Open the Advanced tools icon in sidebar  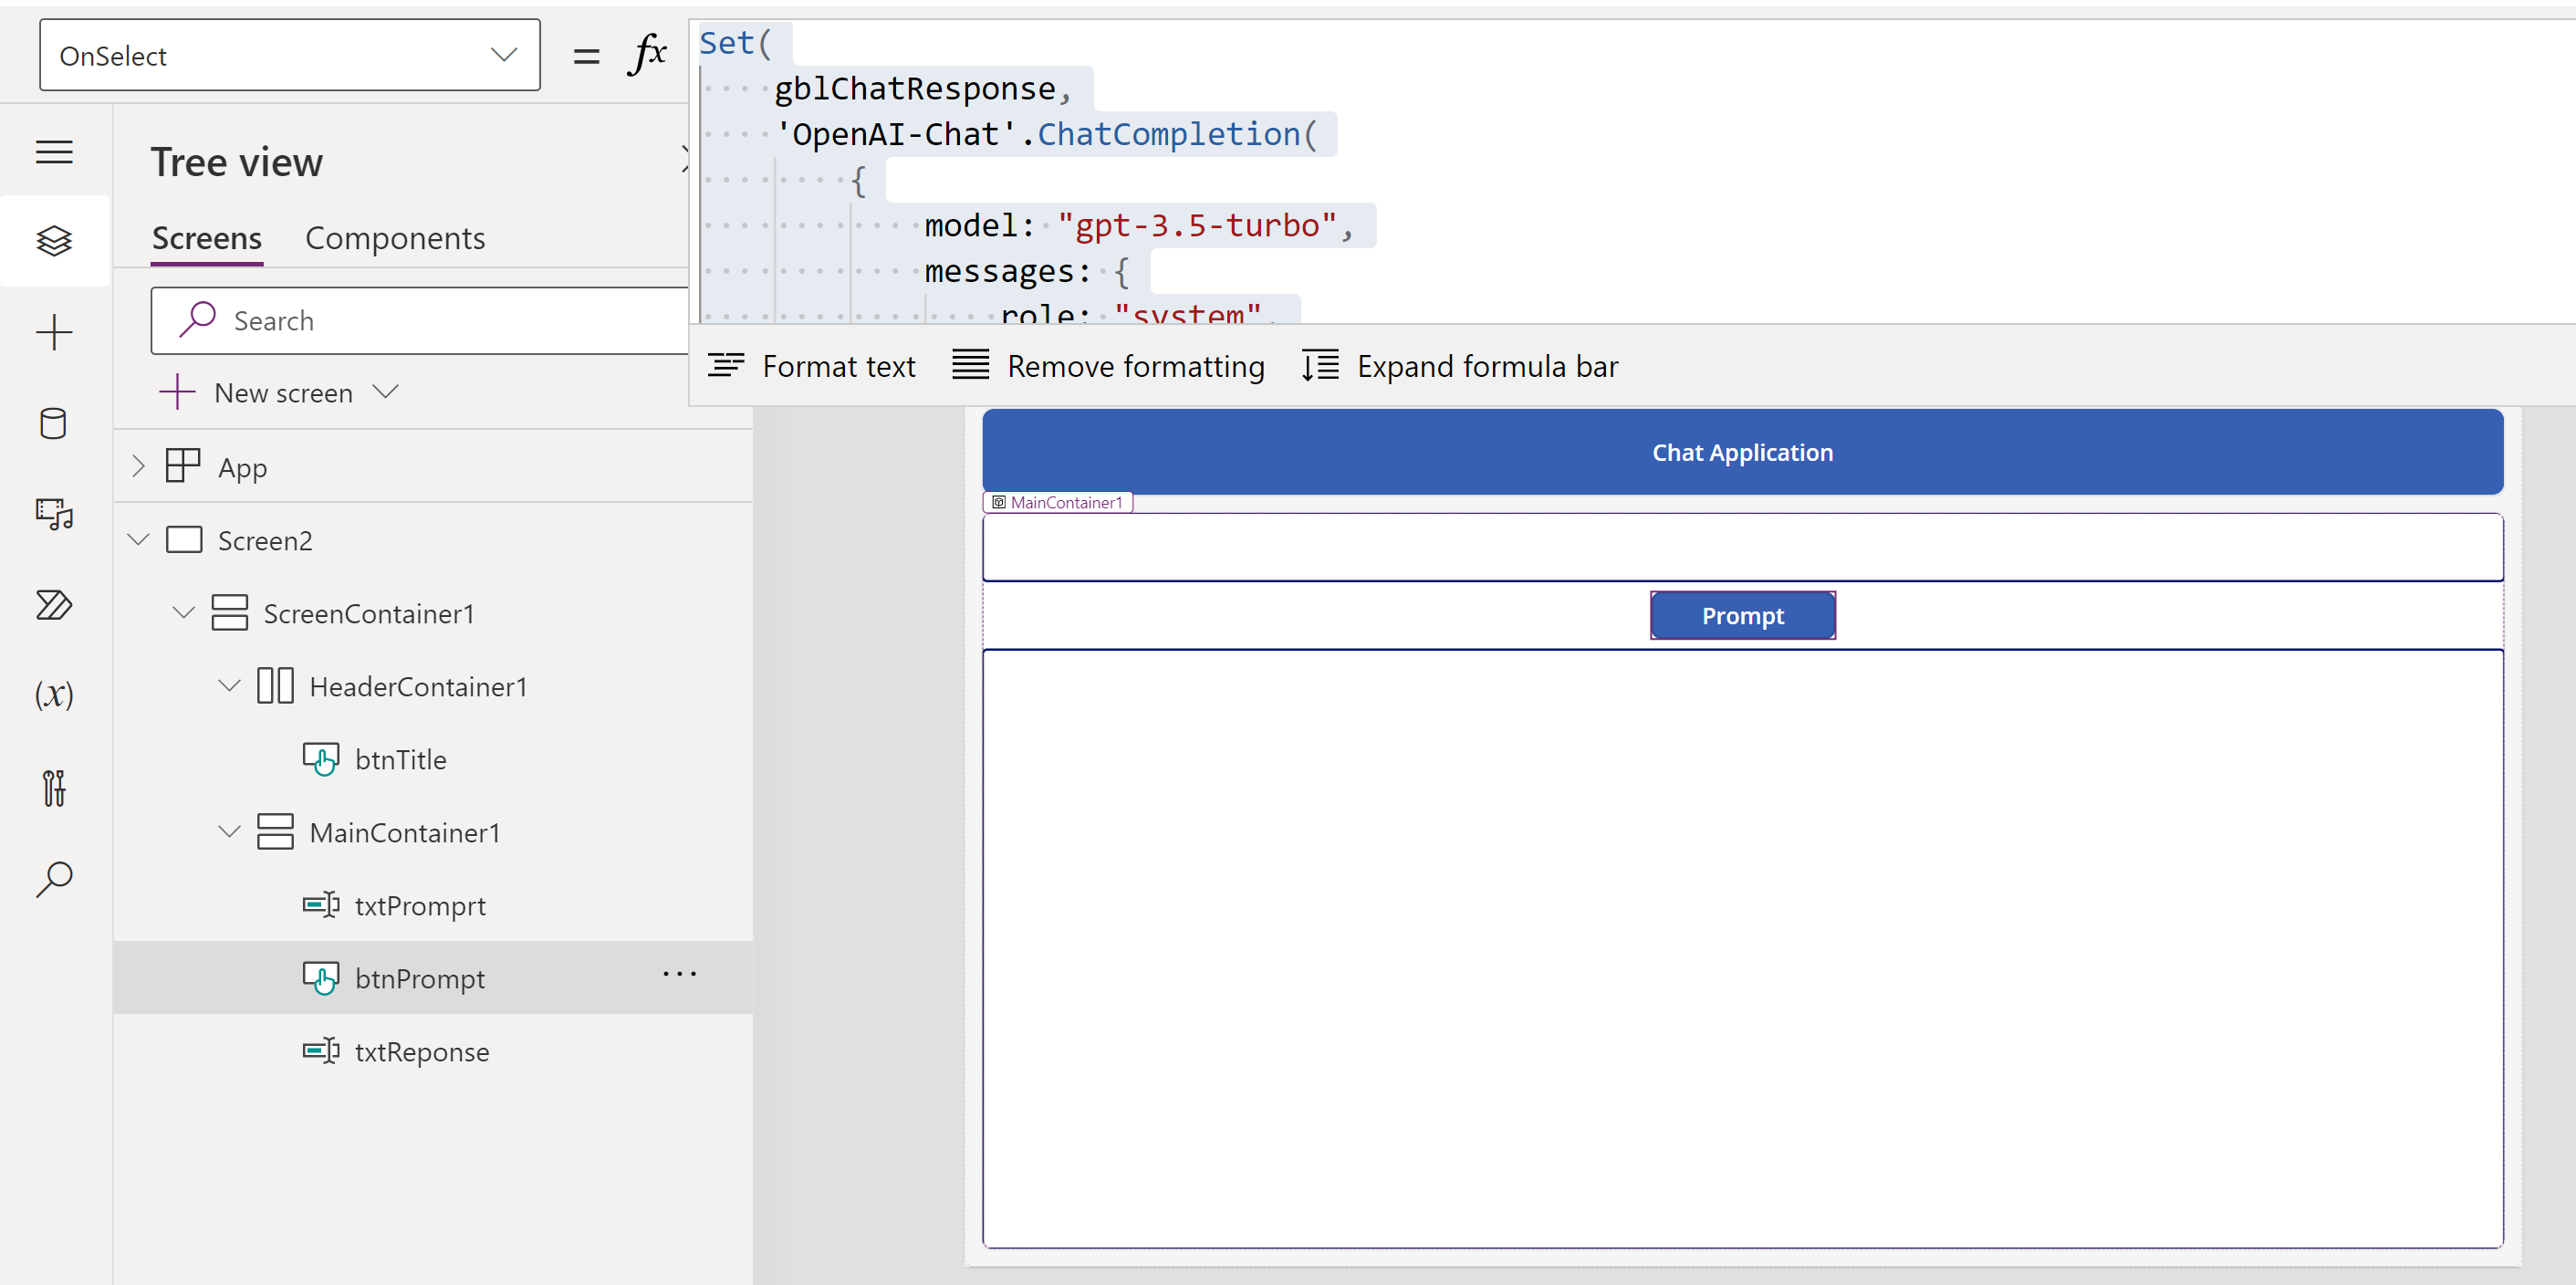pyautogui.click(x=54, y=788)
